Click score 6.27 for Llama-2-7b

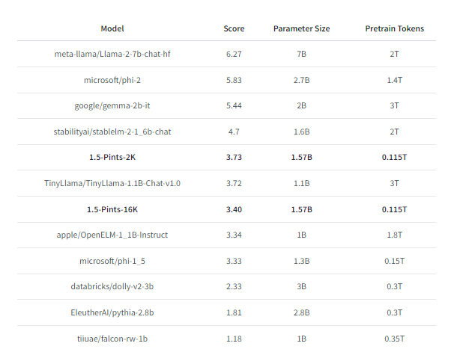234,54
